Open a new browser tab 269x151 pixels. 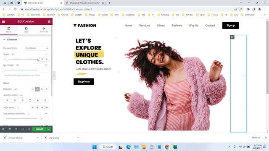(x=110, y=3)
